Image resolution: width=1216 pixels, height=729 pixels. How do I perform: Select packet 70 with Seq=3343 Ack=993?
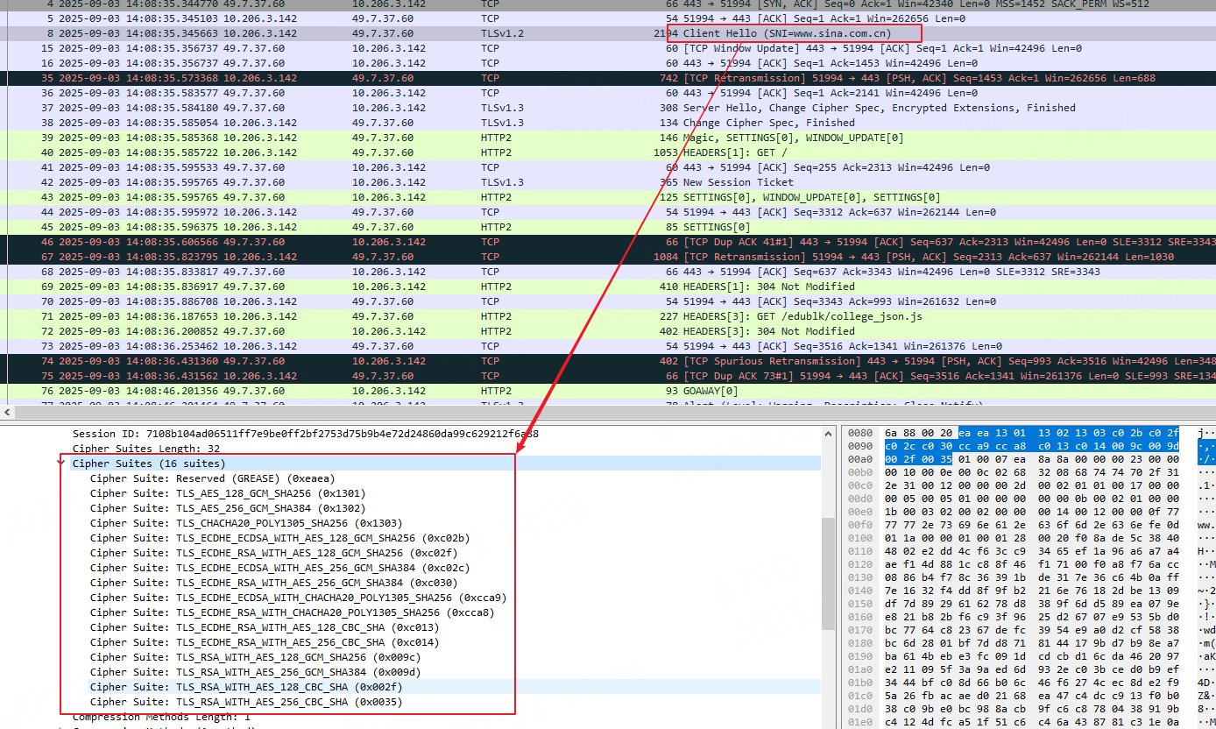[608, 301]
